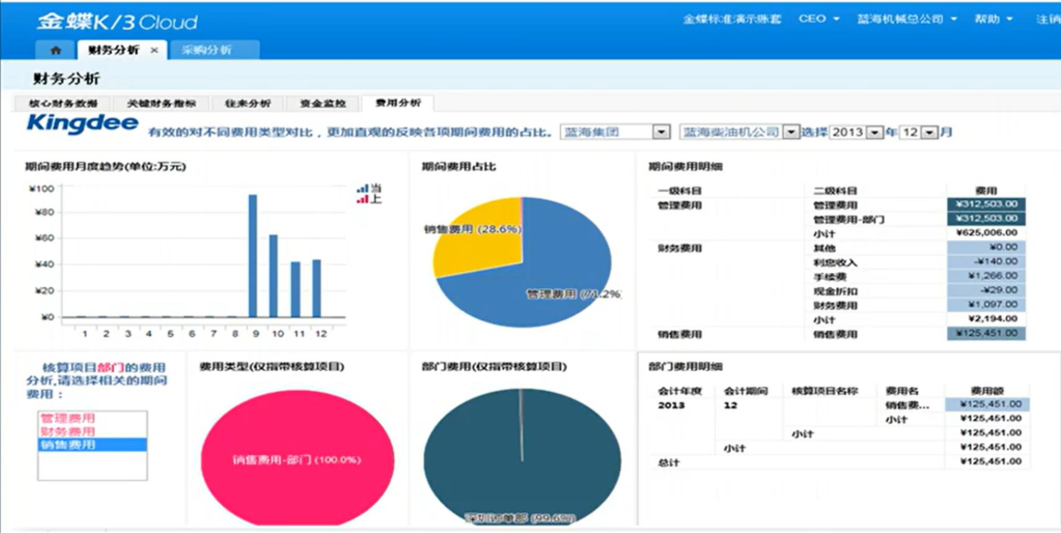The image size is (1061, 533).
Task: Close the 财务分析 tab
Action: pos(154,50)
